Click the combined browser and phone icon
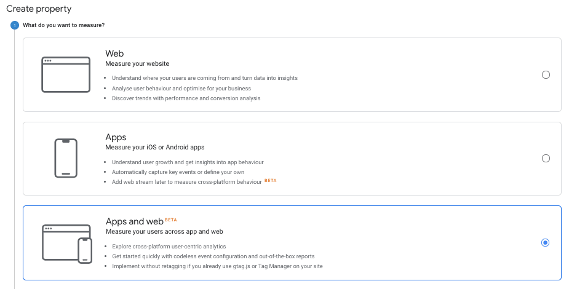Screen dimensions: 569x289 click(x=67, y=243)
